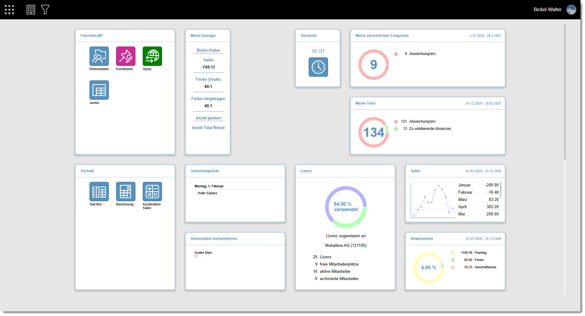
Task: Open Konstruktion Saldo tool
Action: tap(152, 192)
